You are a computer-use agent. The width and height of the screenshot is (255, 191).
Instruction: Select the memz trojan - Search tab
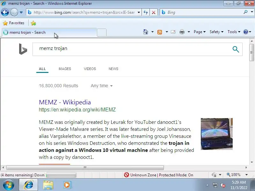[x=49, y=32]
